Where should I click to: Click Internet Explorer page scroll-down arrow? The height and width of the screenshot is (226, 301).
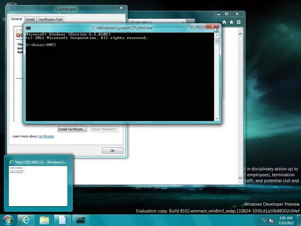[x=240, y=178]
